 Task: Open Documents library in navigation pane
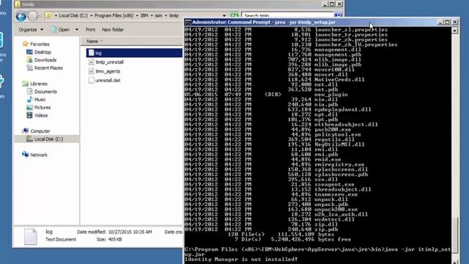tap(45, 92)
